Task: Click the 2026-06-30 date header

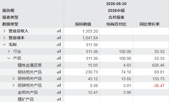Action: click(116, 4)
